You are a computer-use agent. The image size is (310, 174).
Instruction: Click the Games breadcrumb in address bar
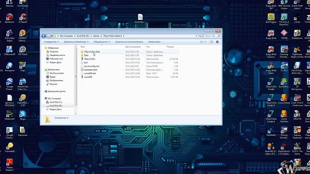pyautogui.click(x=96, y=36)
